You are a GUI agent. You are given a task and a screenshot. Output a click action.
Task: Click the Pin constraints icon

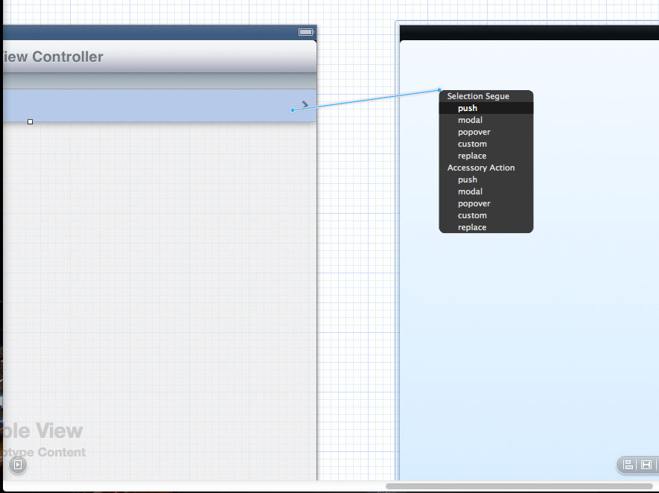[646, 465]
